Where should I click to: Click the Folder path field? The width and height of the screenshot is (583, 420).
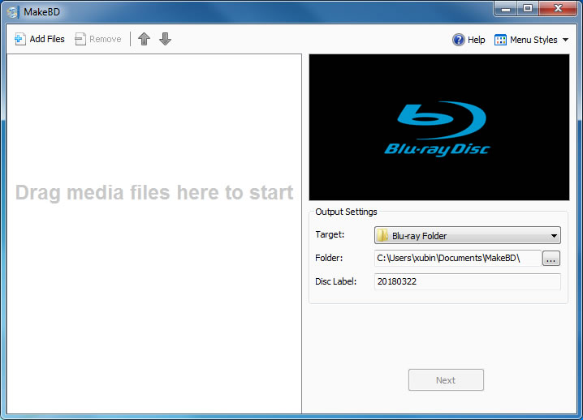(458, 258)
